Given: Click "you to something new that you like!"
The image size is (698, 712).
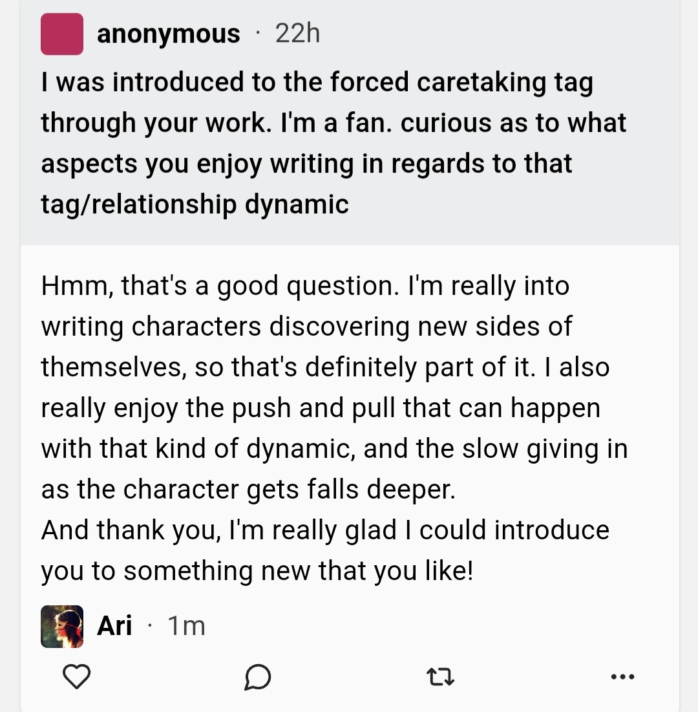Looking at the screenshot, I should coord(257,571).
